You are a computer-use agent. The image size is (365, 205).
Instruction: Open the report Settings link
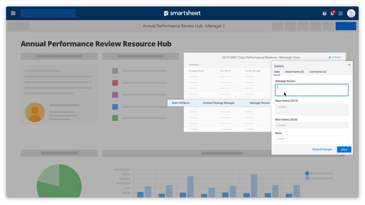[x=335, y=57]
